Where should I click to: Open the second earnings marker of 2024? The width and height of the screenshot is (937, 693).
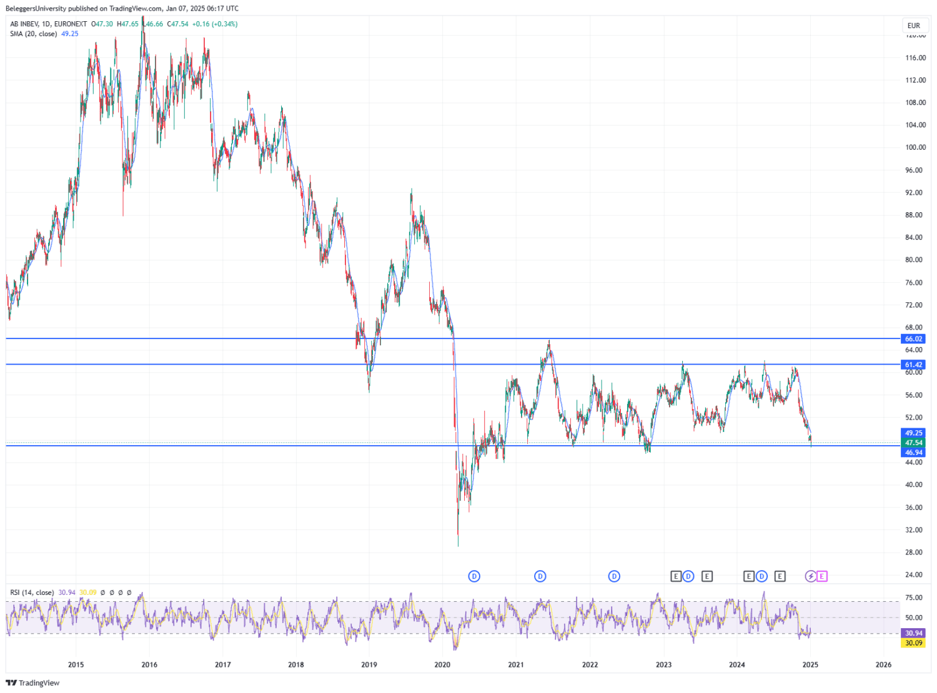coord(780,576)
